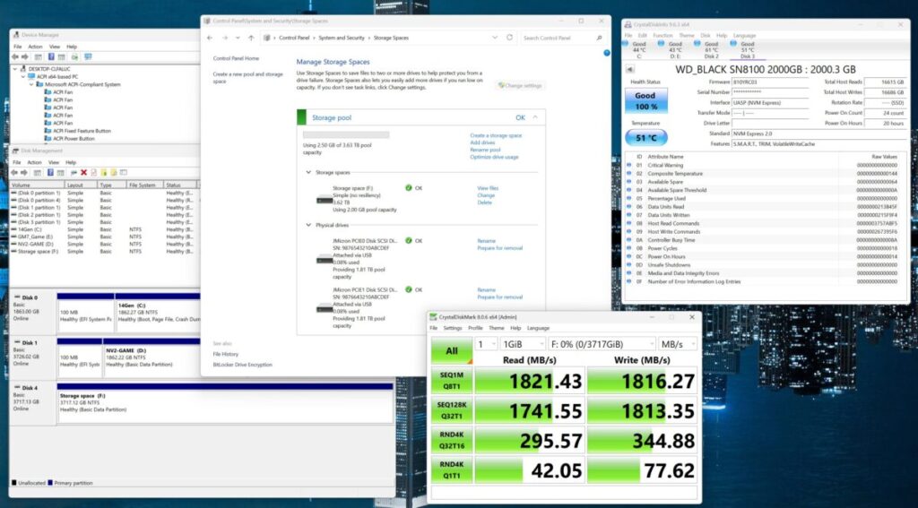Collapse the Physical drives subsection
The width and height of the screenshot is (918, 508).
coord(308,225)
